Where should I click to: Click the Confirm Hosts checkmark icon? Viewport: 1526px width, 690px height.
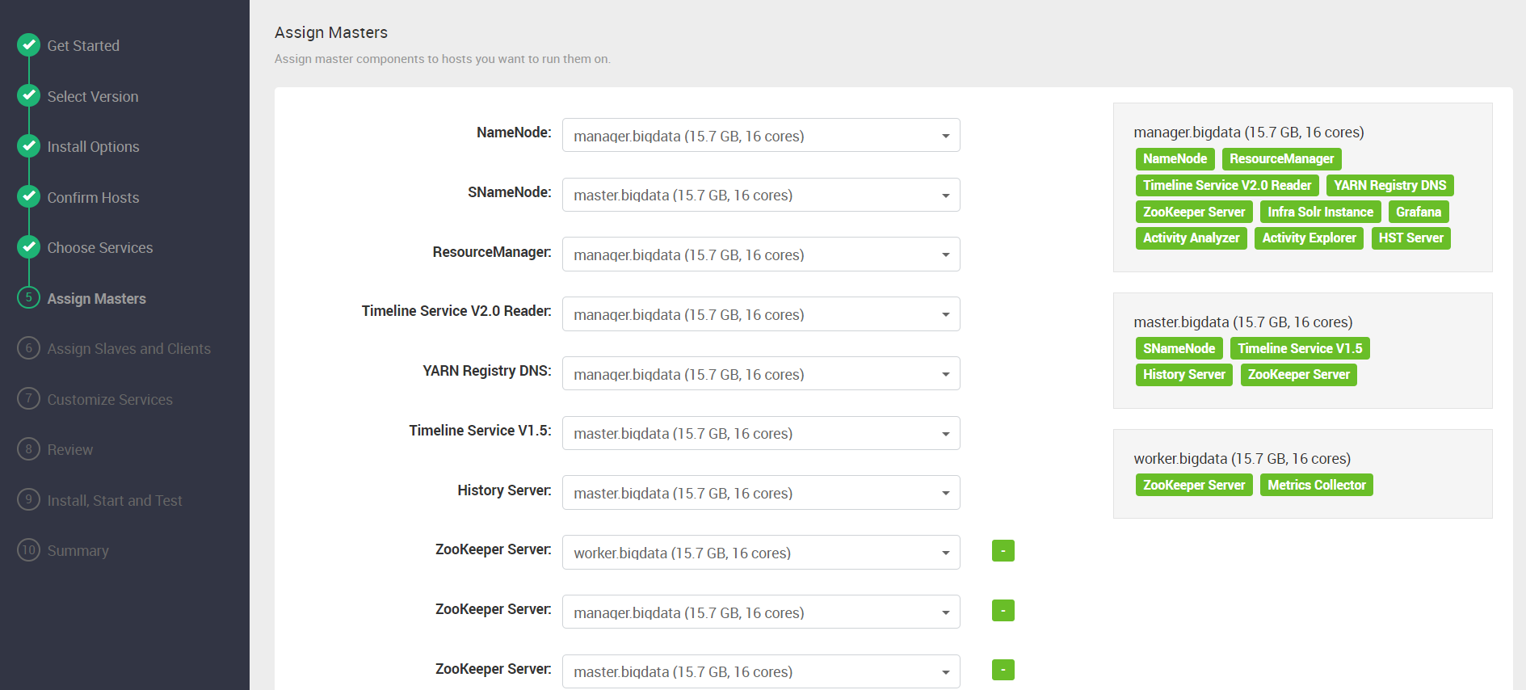[x=29, y=196]
